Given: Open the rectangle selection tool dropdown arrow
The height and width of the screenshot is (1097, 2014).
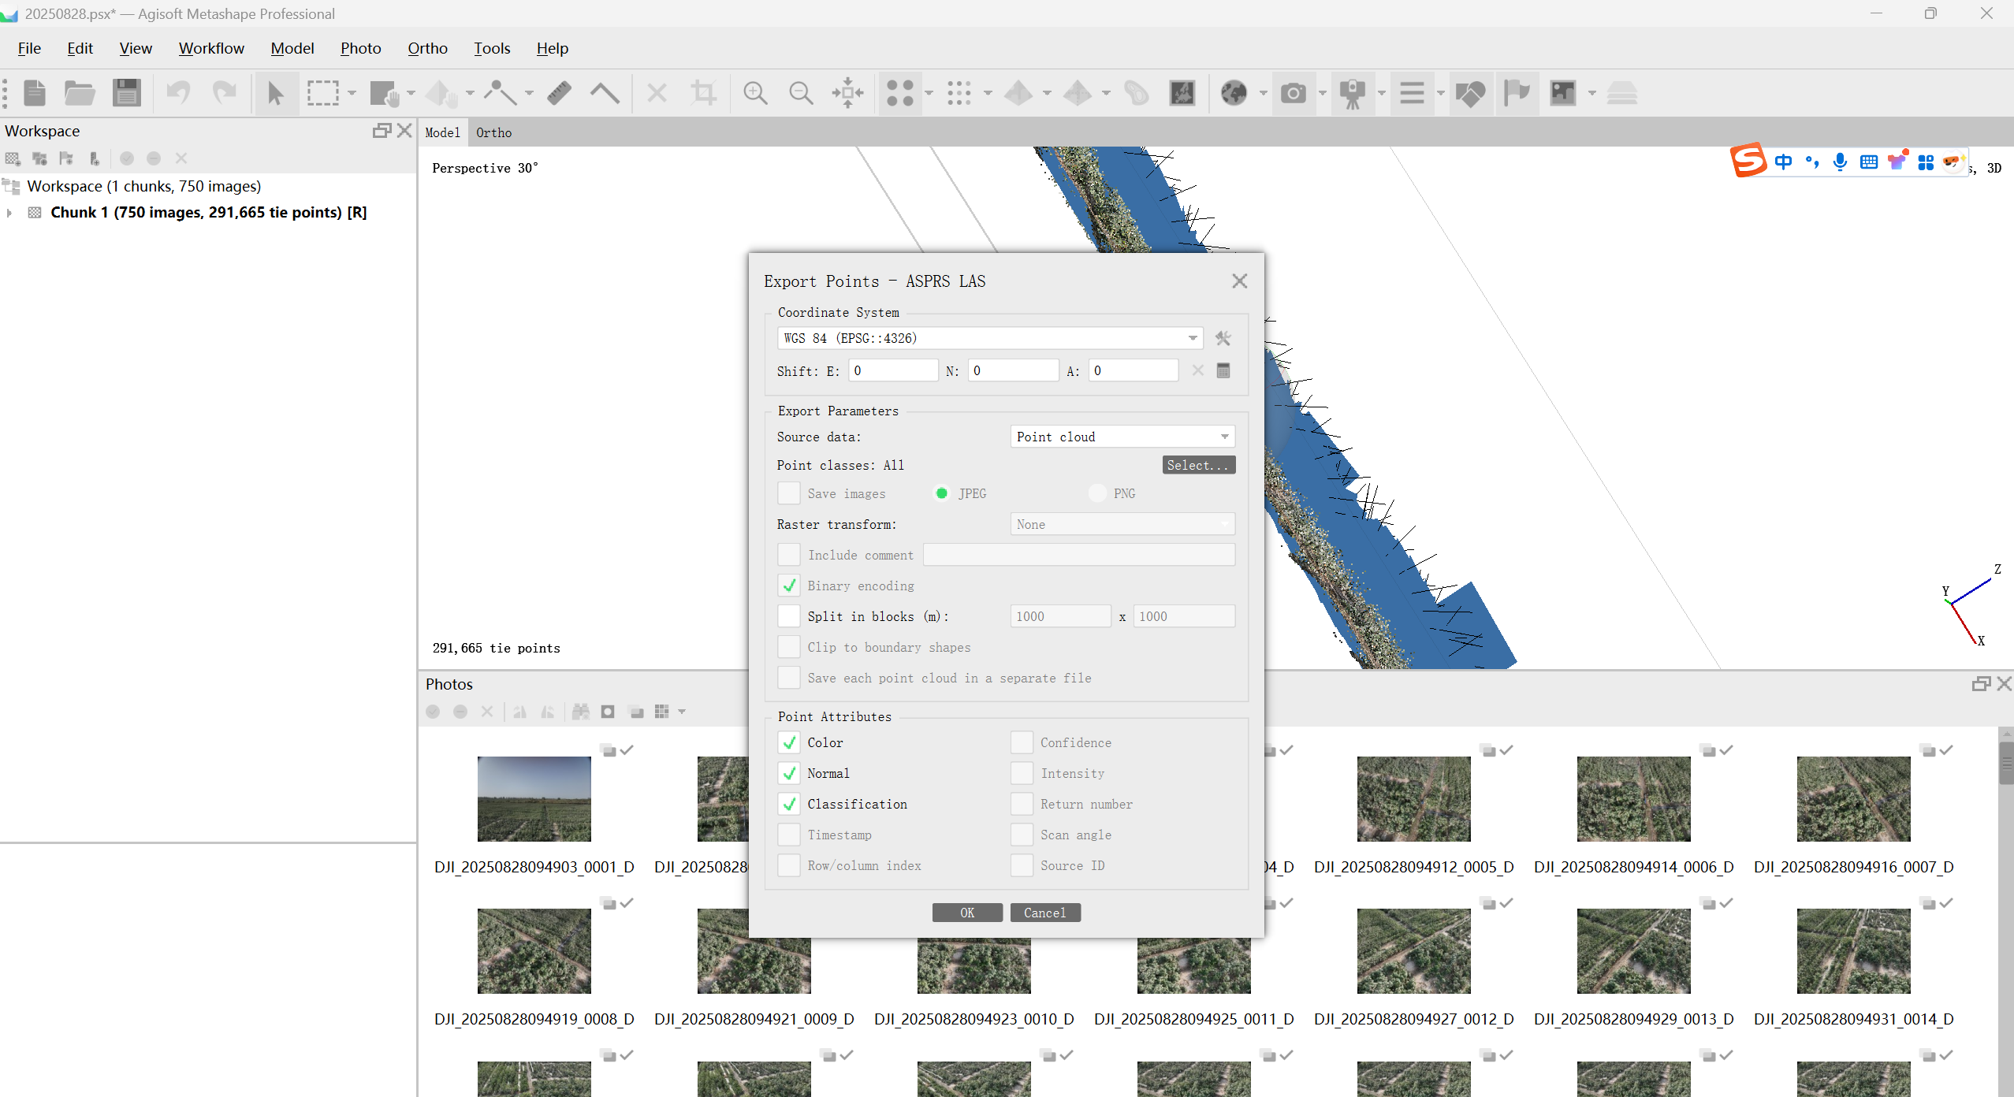Looking at the screenshot, I should click(352, 93).
